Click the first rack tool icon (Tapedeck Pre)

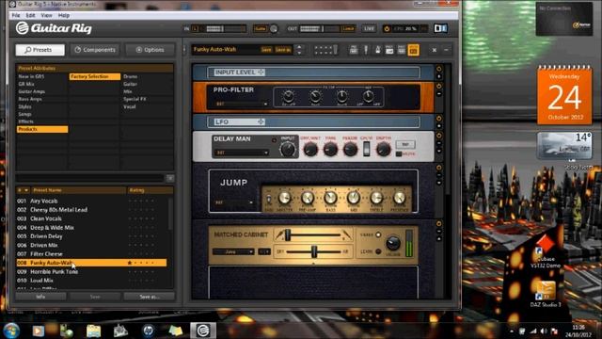(x=354, y=50)
